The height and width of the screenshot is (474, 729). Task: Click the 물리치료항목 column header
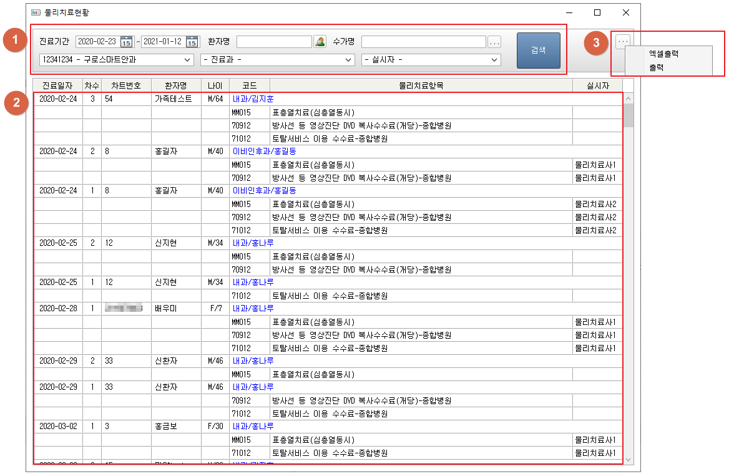(x=421, y=85)
